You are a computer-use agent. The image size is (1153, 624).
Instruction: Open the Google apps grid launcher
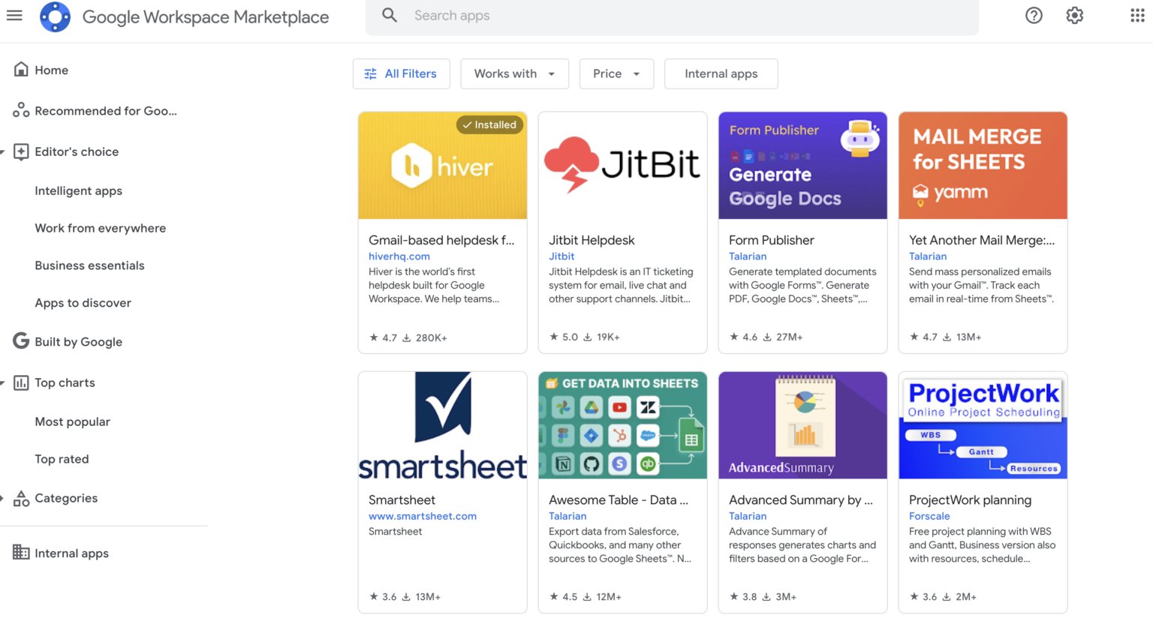tap(1137, 15)
